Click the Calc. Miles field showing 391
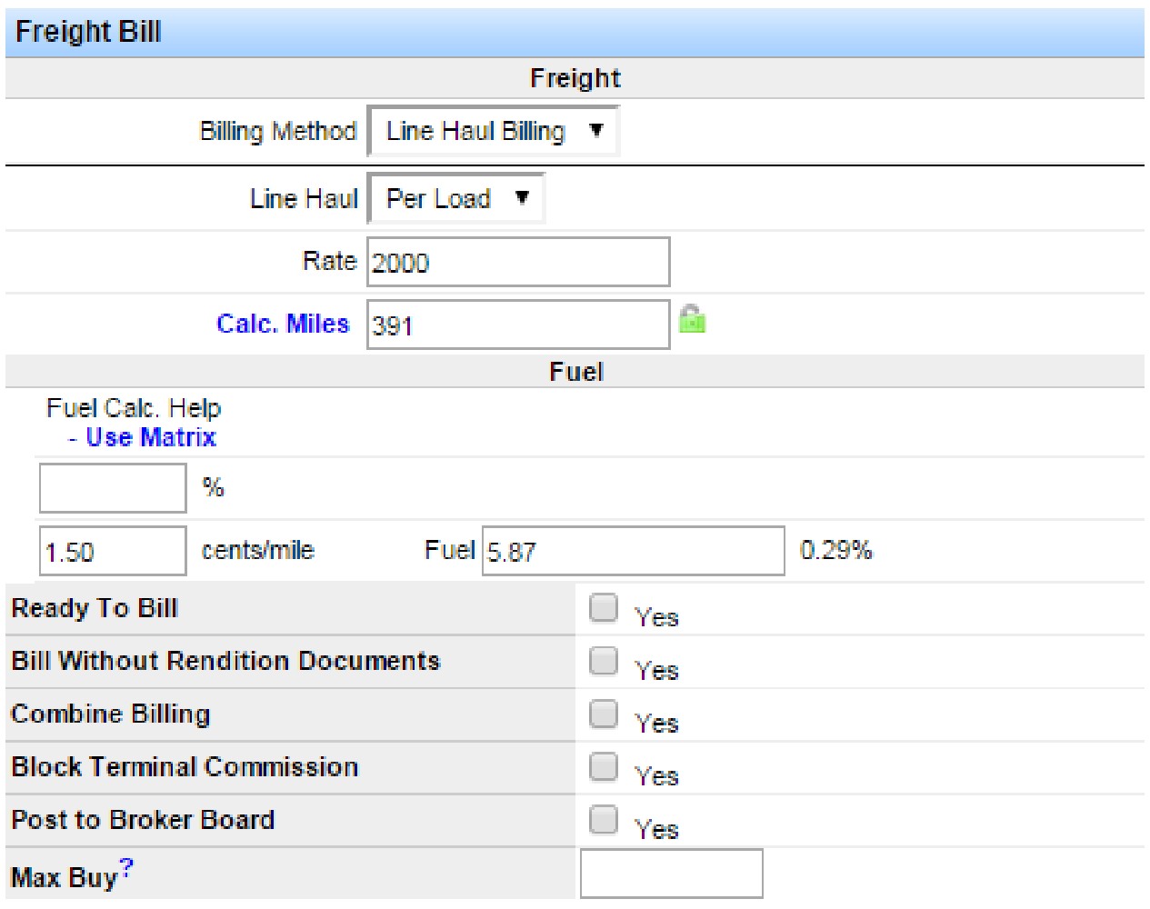This screenshot has width=1150, height=909. tap(518, 325)
